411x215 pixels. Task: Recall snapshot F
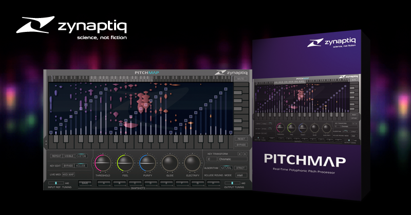click(x=182, y=183)
